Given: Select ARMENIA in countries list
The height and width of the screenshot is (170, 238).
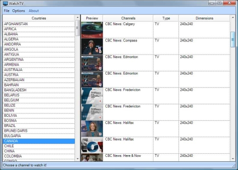Looking at the screenshot, I should pyautogui.click(x=39, y=65).
